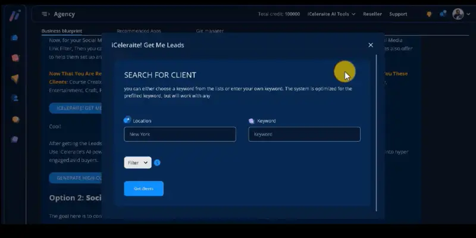
Task: Open the orange cone sidebar icon
Action: click(x=15, y=79)
